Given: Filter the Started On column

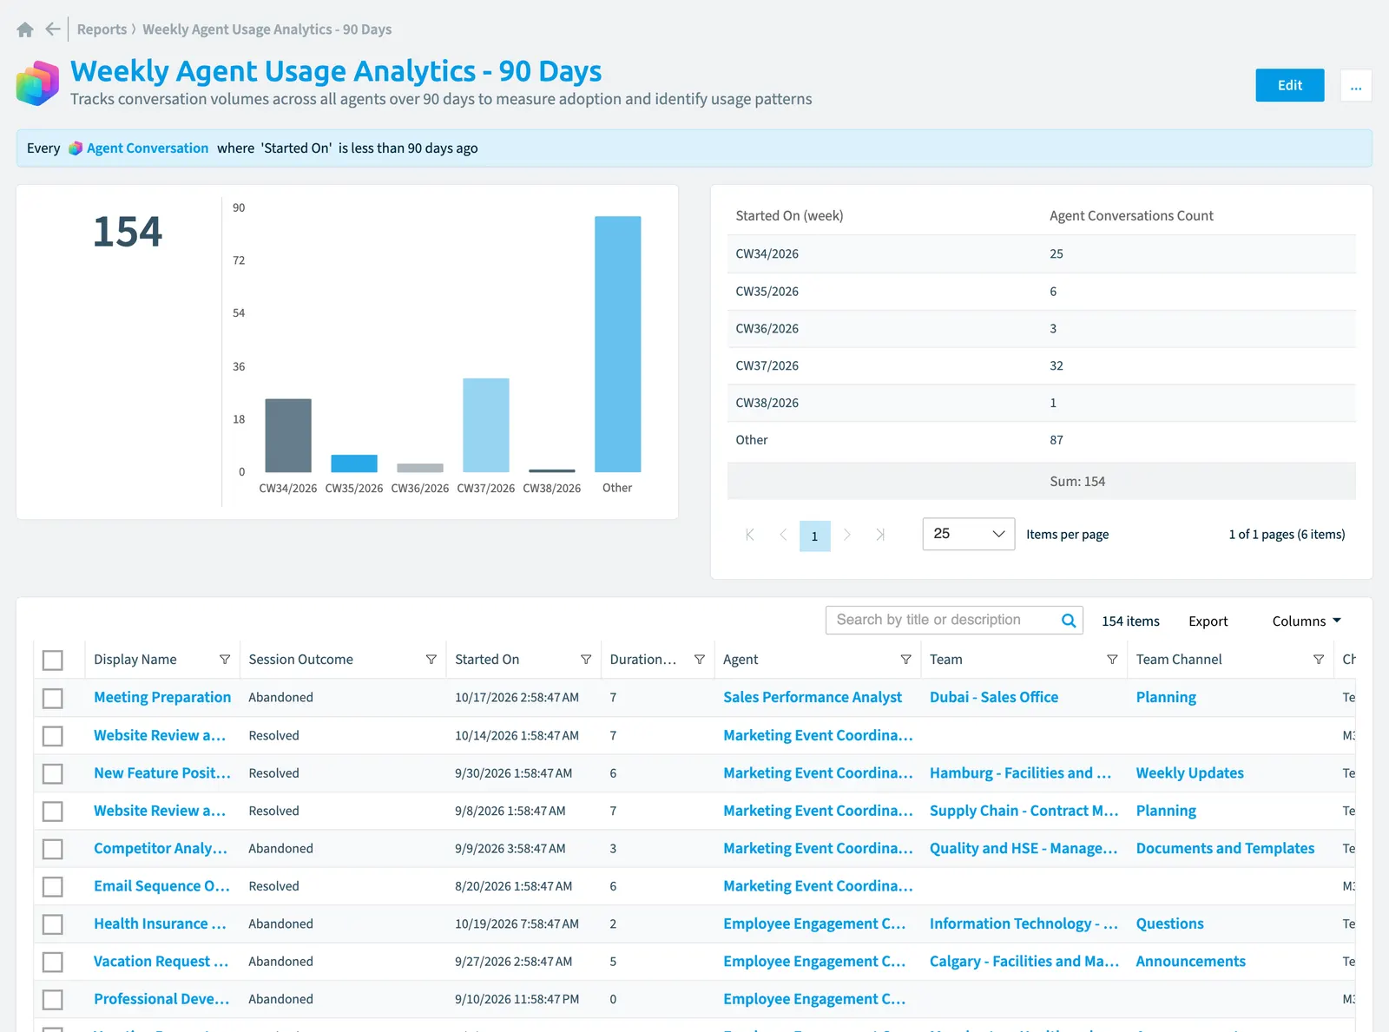Looking at the screenshot, I should tap(586, 660).
